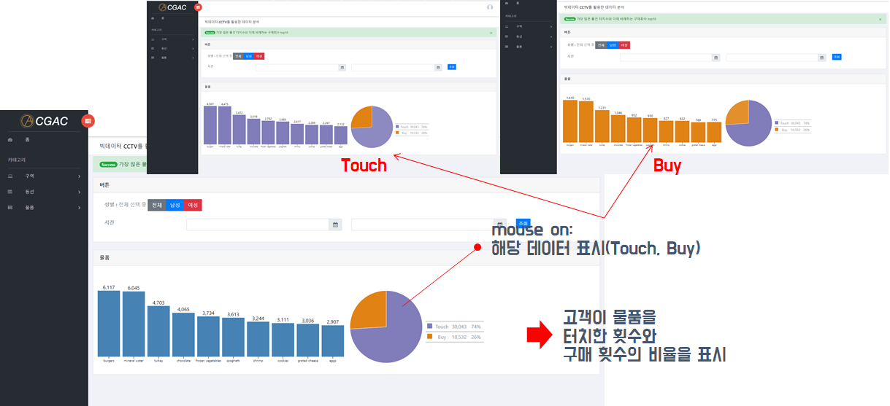Click the blue 조회 button in Buy view
This screenshot has width=890, height=406.
coord(837,57)
